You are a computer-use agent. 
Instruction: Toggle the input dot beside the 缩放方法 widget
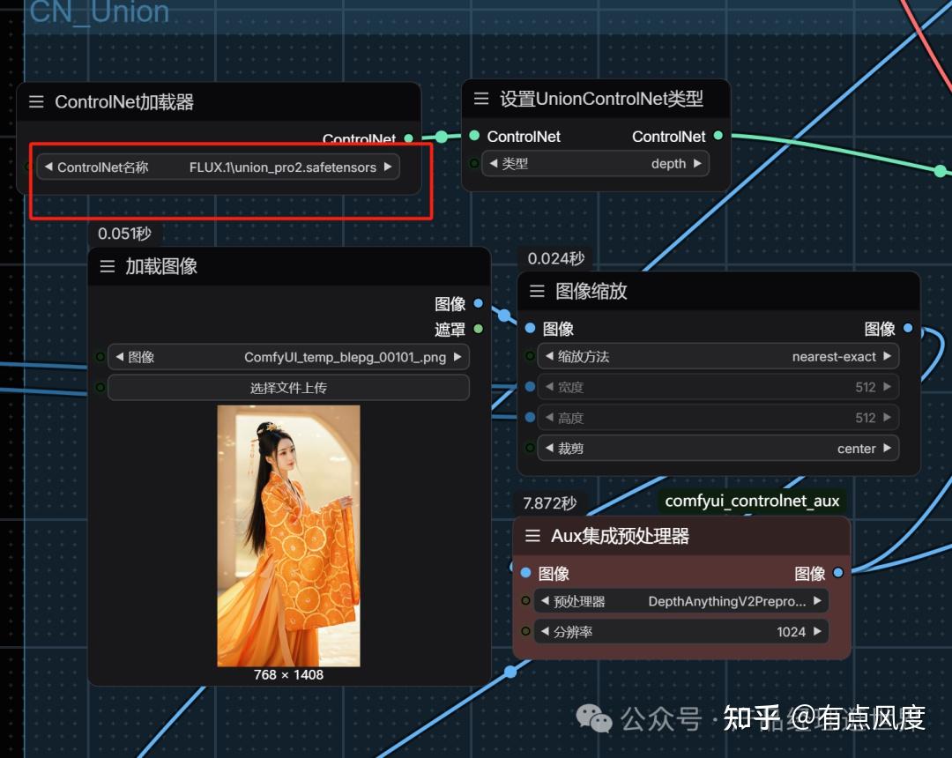click(529, 356)
